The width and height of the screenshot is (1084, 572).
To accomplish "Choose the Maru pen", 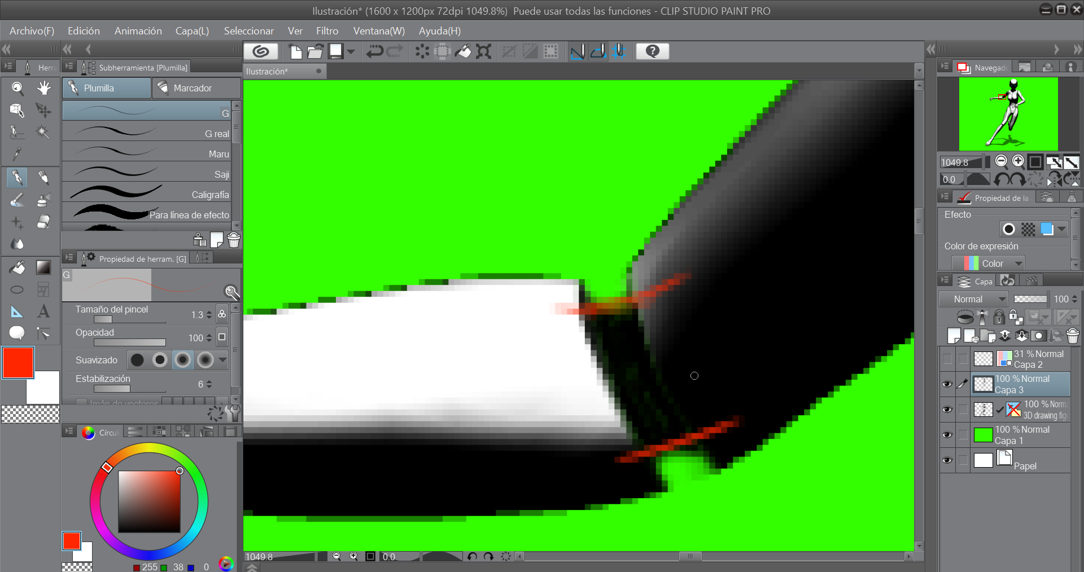I will coord(147,152).
